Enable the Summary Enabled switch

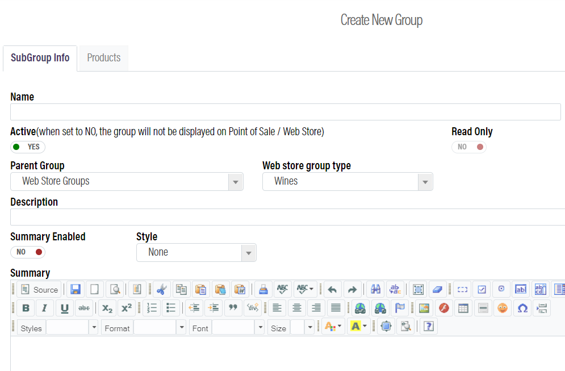pyautogui.click(x=28, y=252)
